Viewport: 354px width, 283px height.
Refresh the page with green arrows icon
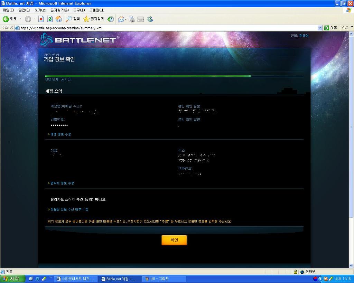pyautogui.click(x=50, y=19)
